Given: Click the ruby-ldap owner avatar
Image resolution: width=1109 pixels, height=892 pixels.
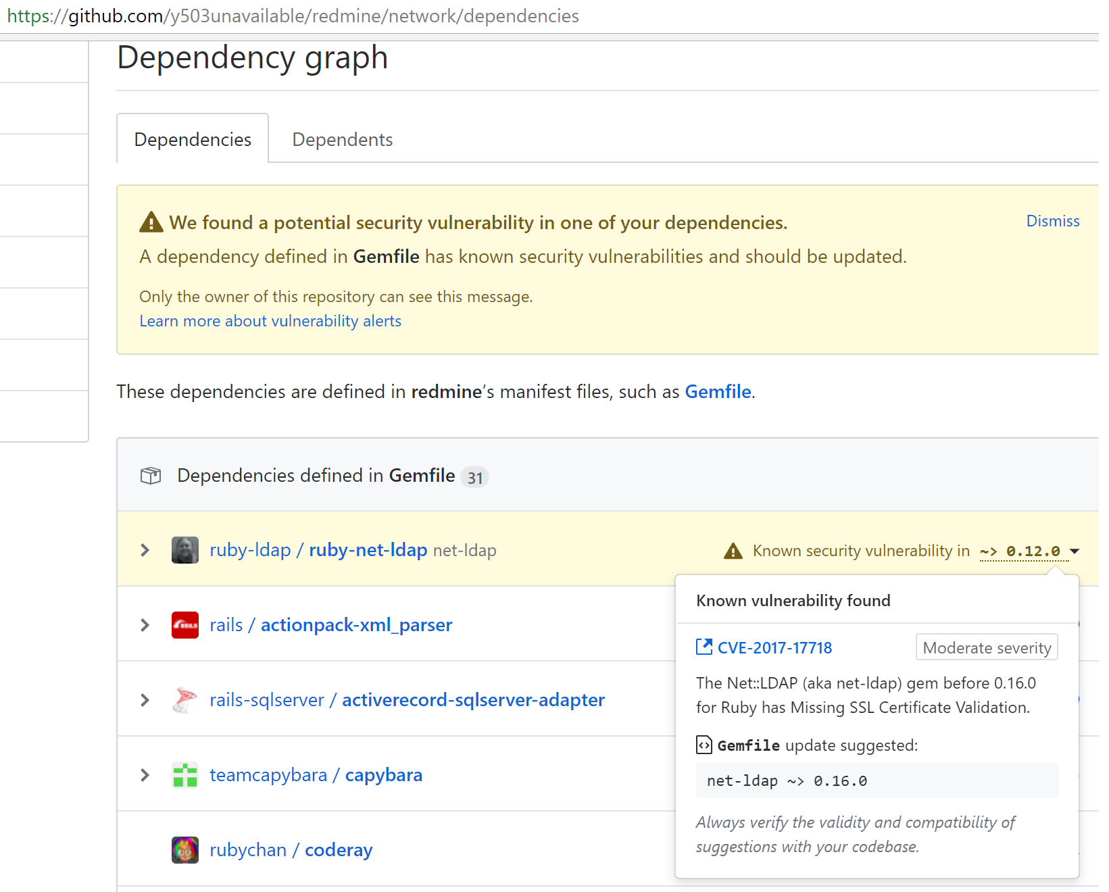Looking at the screenshot, I should [185, 550].
